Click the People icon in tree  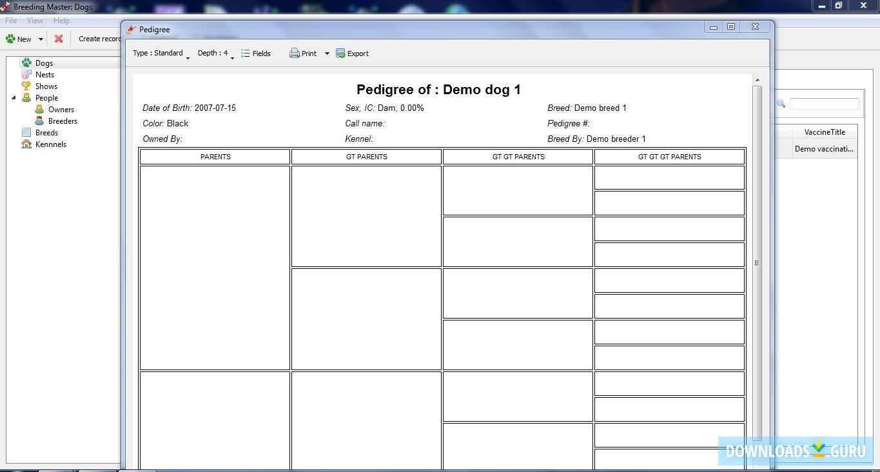click(26, 97)
